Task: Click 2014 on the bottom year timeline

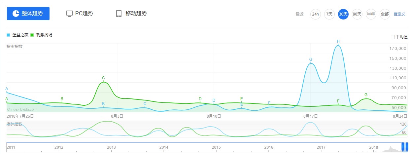Action: (164, 147)
